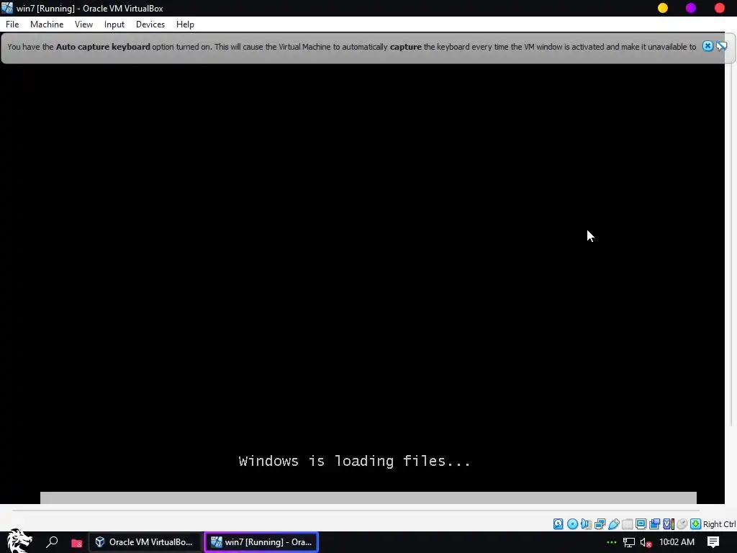Click the hard disk activity status icon
This screenshot has width=737, height=553.
(x=558, y=524)
